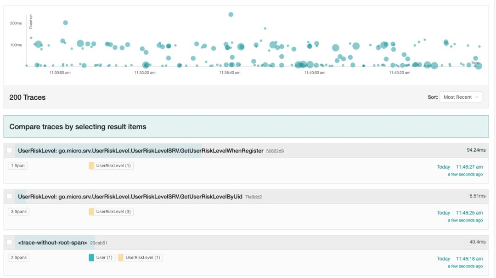Click the 11:46:27 am timestamp

pyautogui.click(x=469, y=167)
